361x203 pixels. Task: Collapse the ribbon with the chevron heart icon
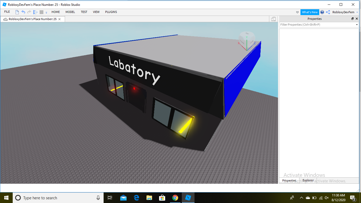coord(297,12)
